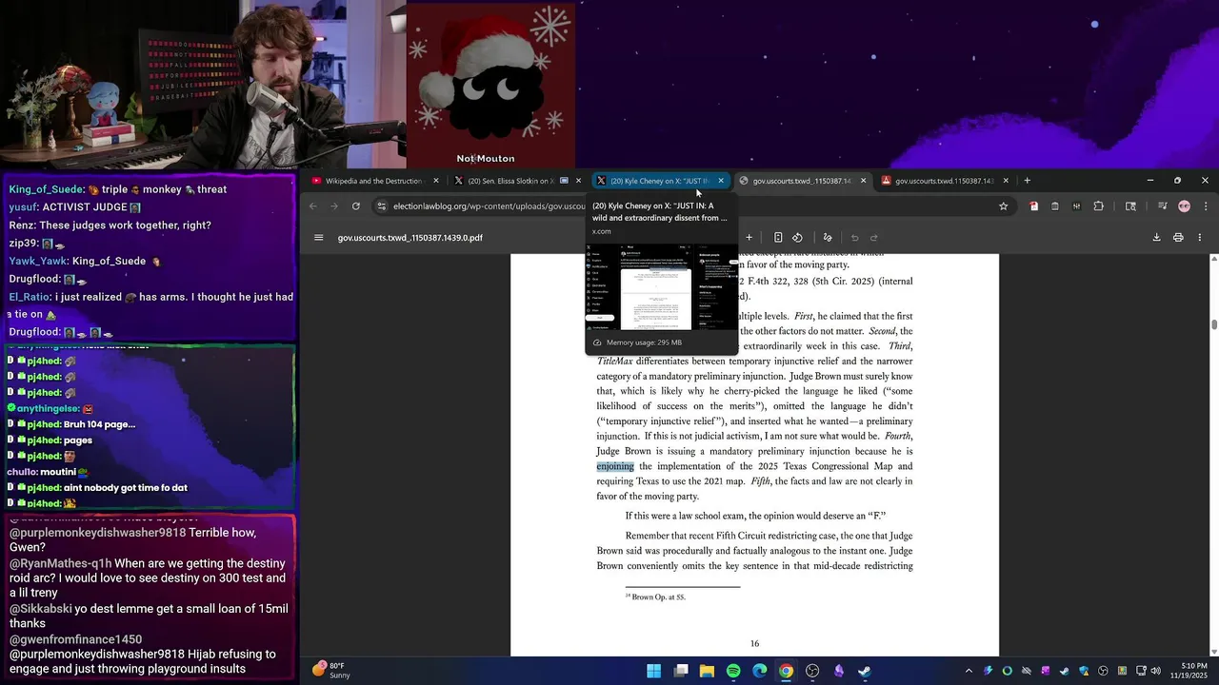The width and height of the screenshot is (1219, 685).
Task: Open a new Chrome tab
Action: click(1027, 181)
